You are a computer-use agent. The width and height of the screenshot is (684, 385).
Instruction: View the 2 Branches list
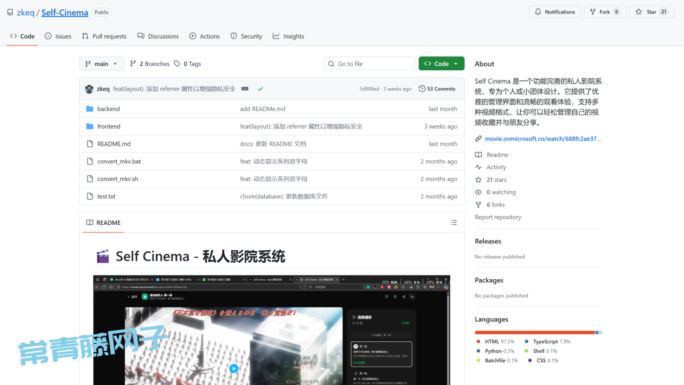(x=149, y=64)
